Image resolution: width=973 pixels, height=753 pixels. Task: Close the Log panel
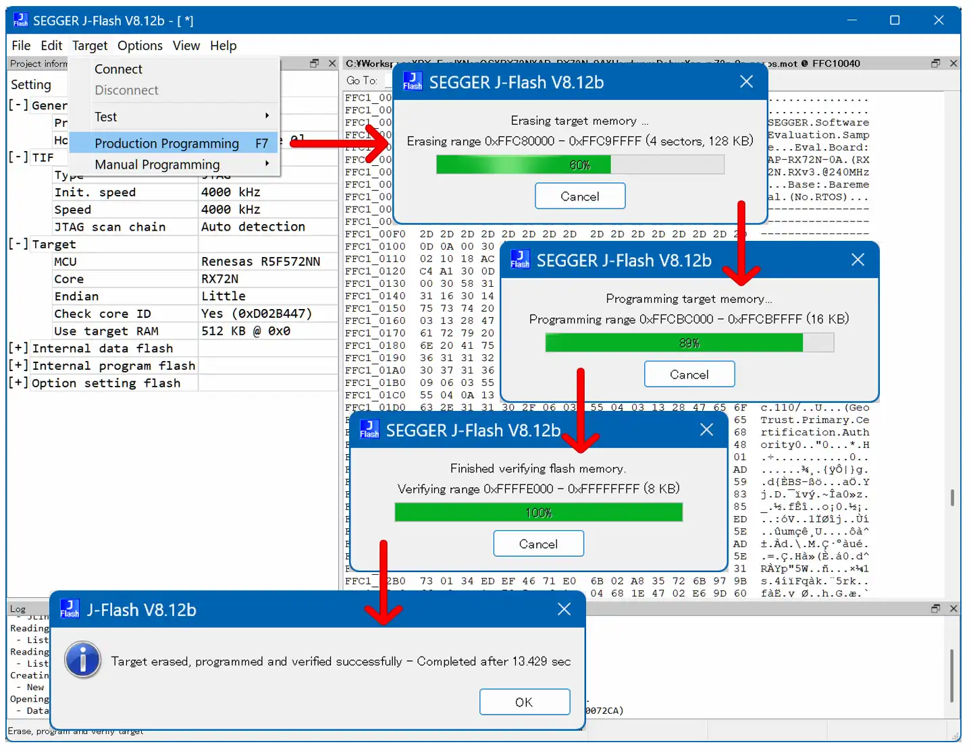953,609
